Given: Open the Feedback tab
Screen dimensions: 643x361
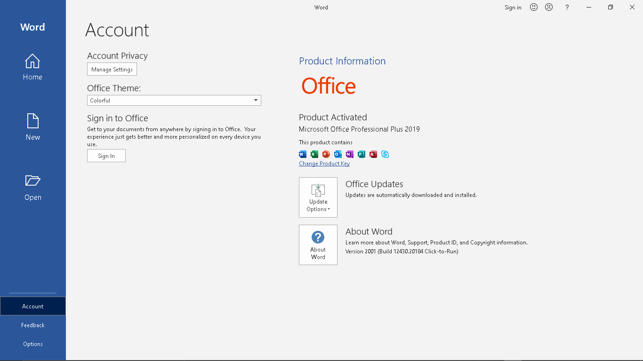Looking at the screenshot, I should point(32,325).
